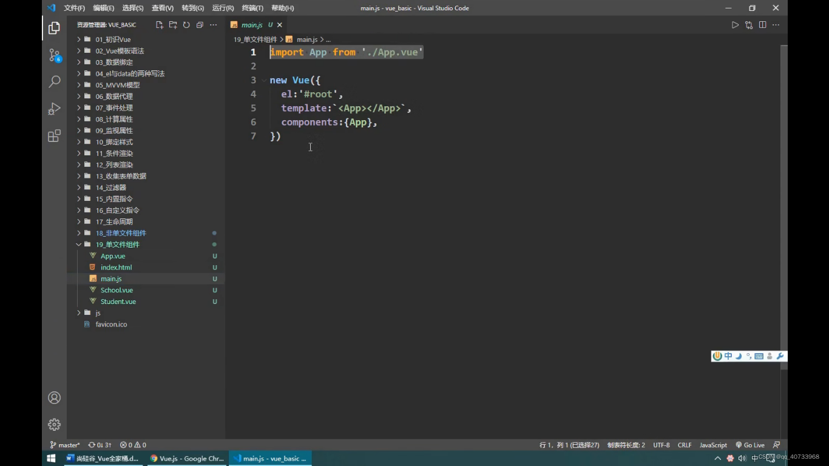Open the Manage gear menu

pyautogui.click(x=54, y=424)
